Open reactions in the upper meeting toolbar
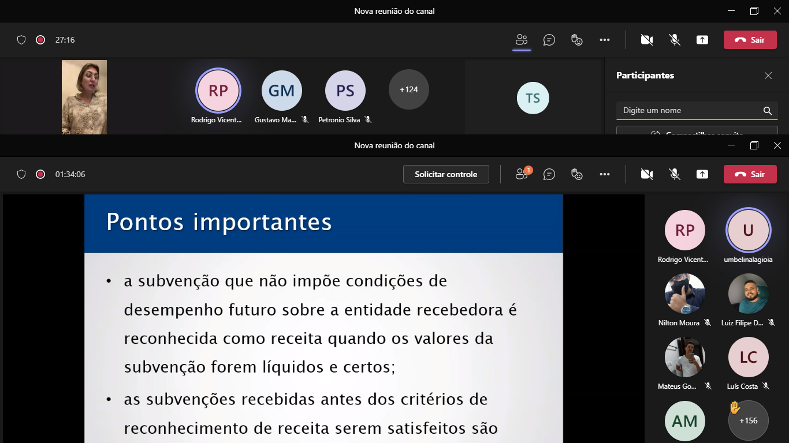This screenshot has width=789, height=443. (576, 40)
